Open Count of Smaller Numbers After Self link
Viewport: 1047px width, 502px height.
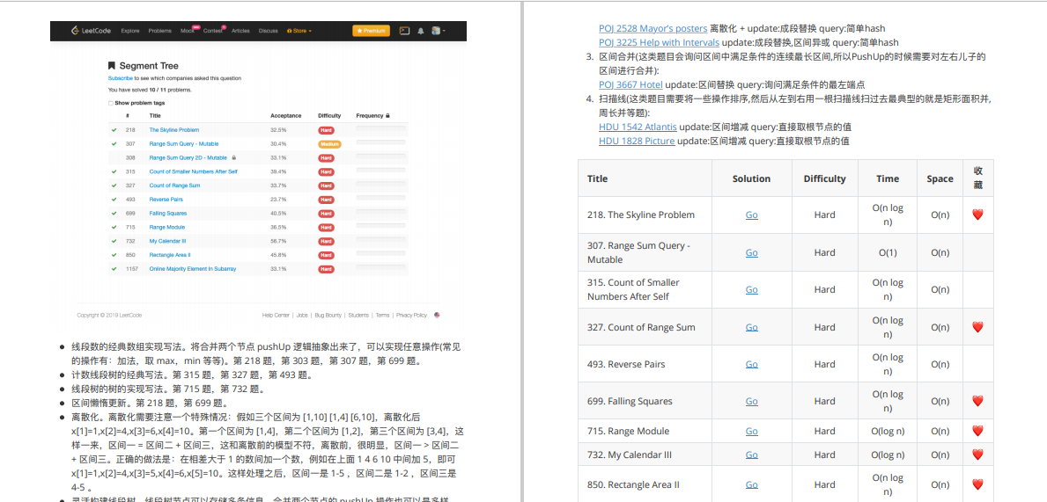tap(193, 172)
